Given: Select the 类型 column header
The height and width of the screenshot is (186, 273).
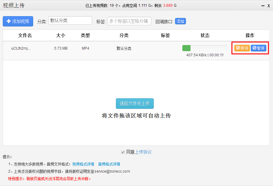Looking at the screenshot, I should pyautogui.click(x=85, y=35).
